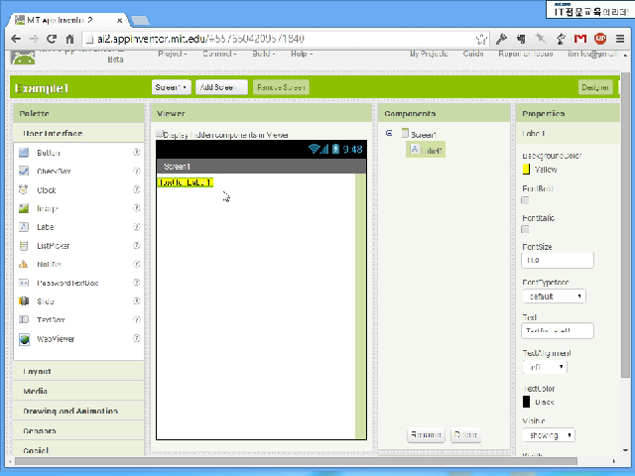Select the Image palette icon
635x476 pixels.
coord(24,208)
